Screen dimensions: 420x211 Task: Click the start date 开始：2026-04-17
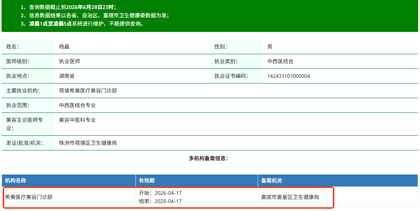(160, 193)
